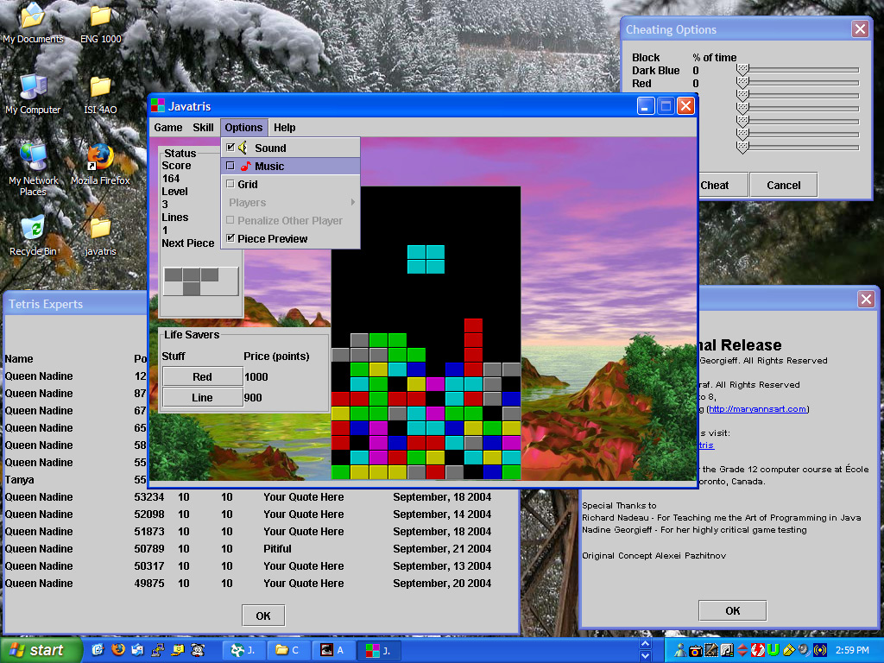Select the javatris desktop folder

pos(100,237)
